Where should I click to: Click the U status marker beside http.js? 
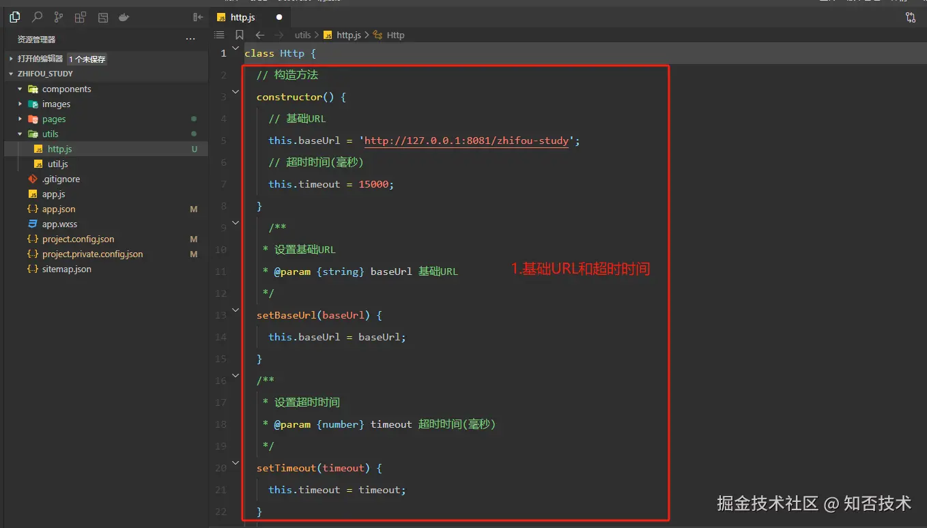tap(194, 149)
